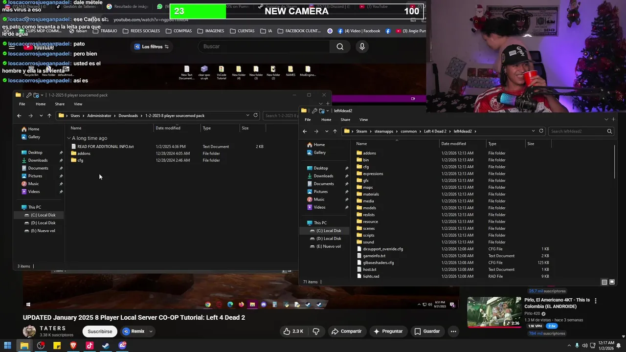Open Los filtros filter control
The image size is (626, 352).
(152, 46)
